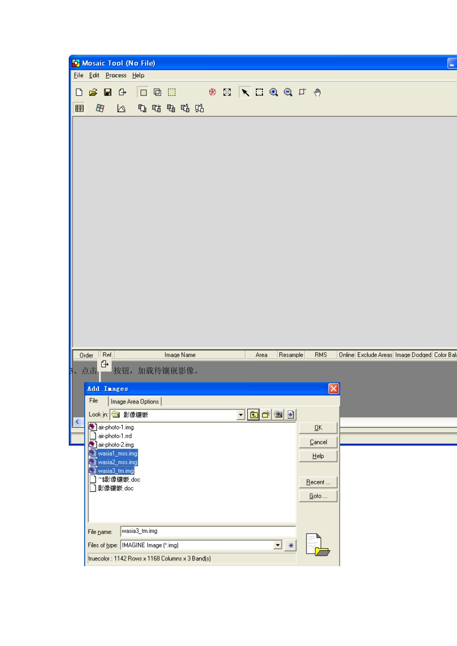The image size is (457, 646).
Task: Click the fit image to window icon
Action: (x=227, y=92)
